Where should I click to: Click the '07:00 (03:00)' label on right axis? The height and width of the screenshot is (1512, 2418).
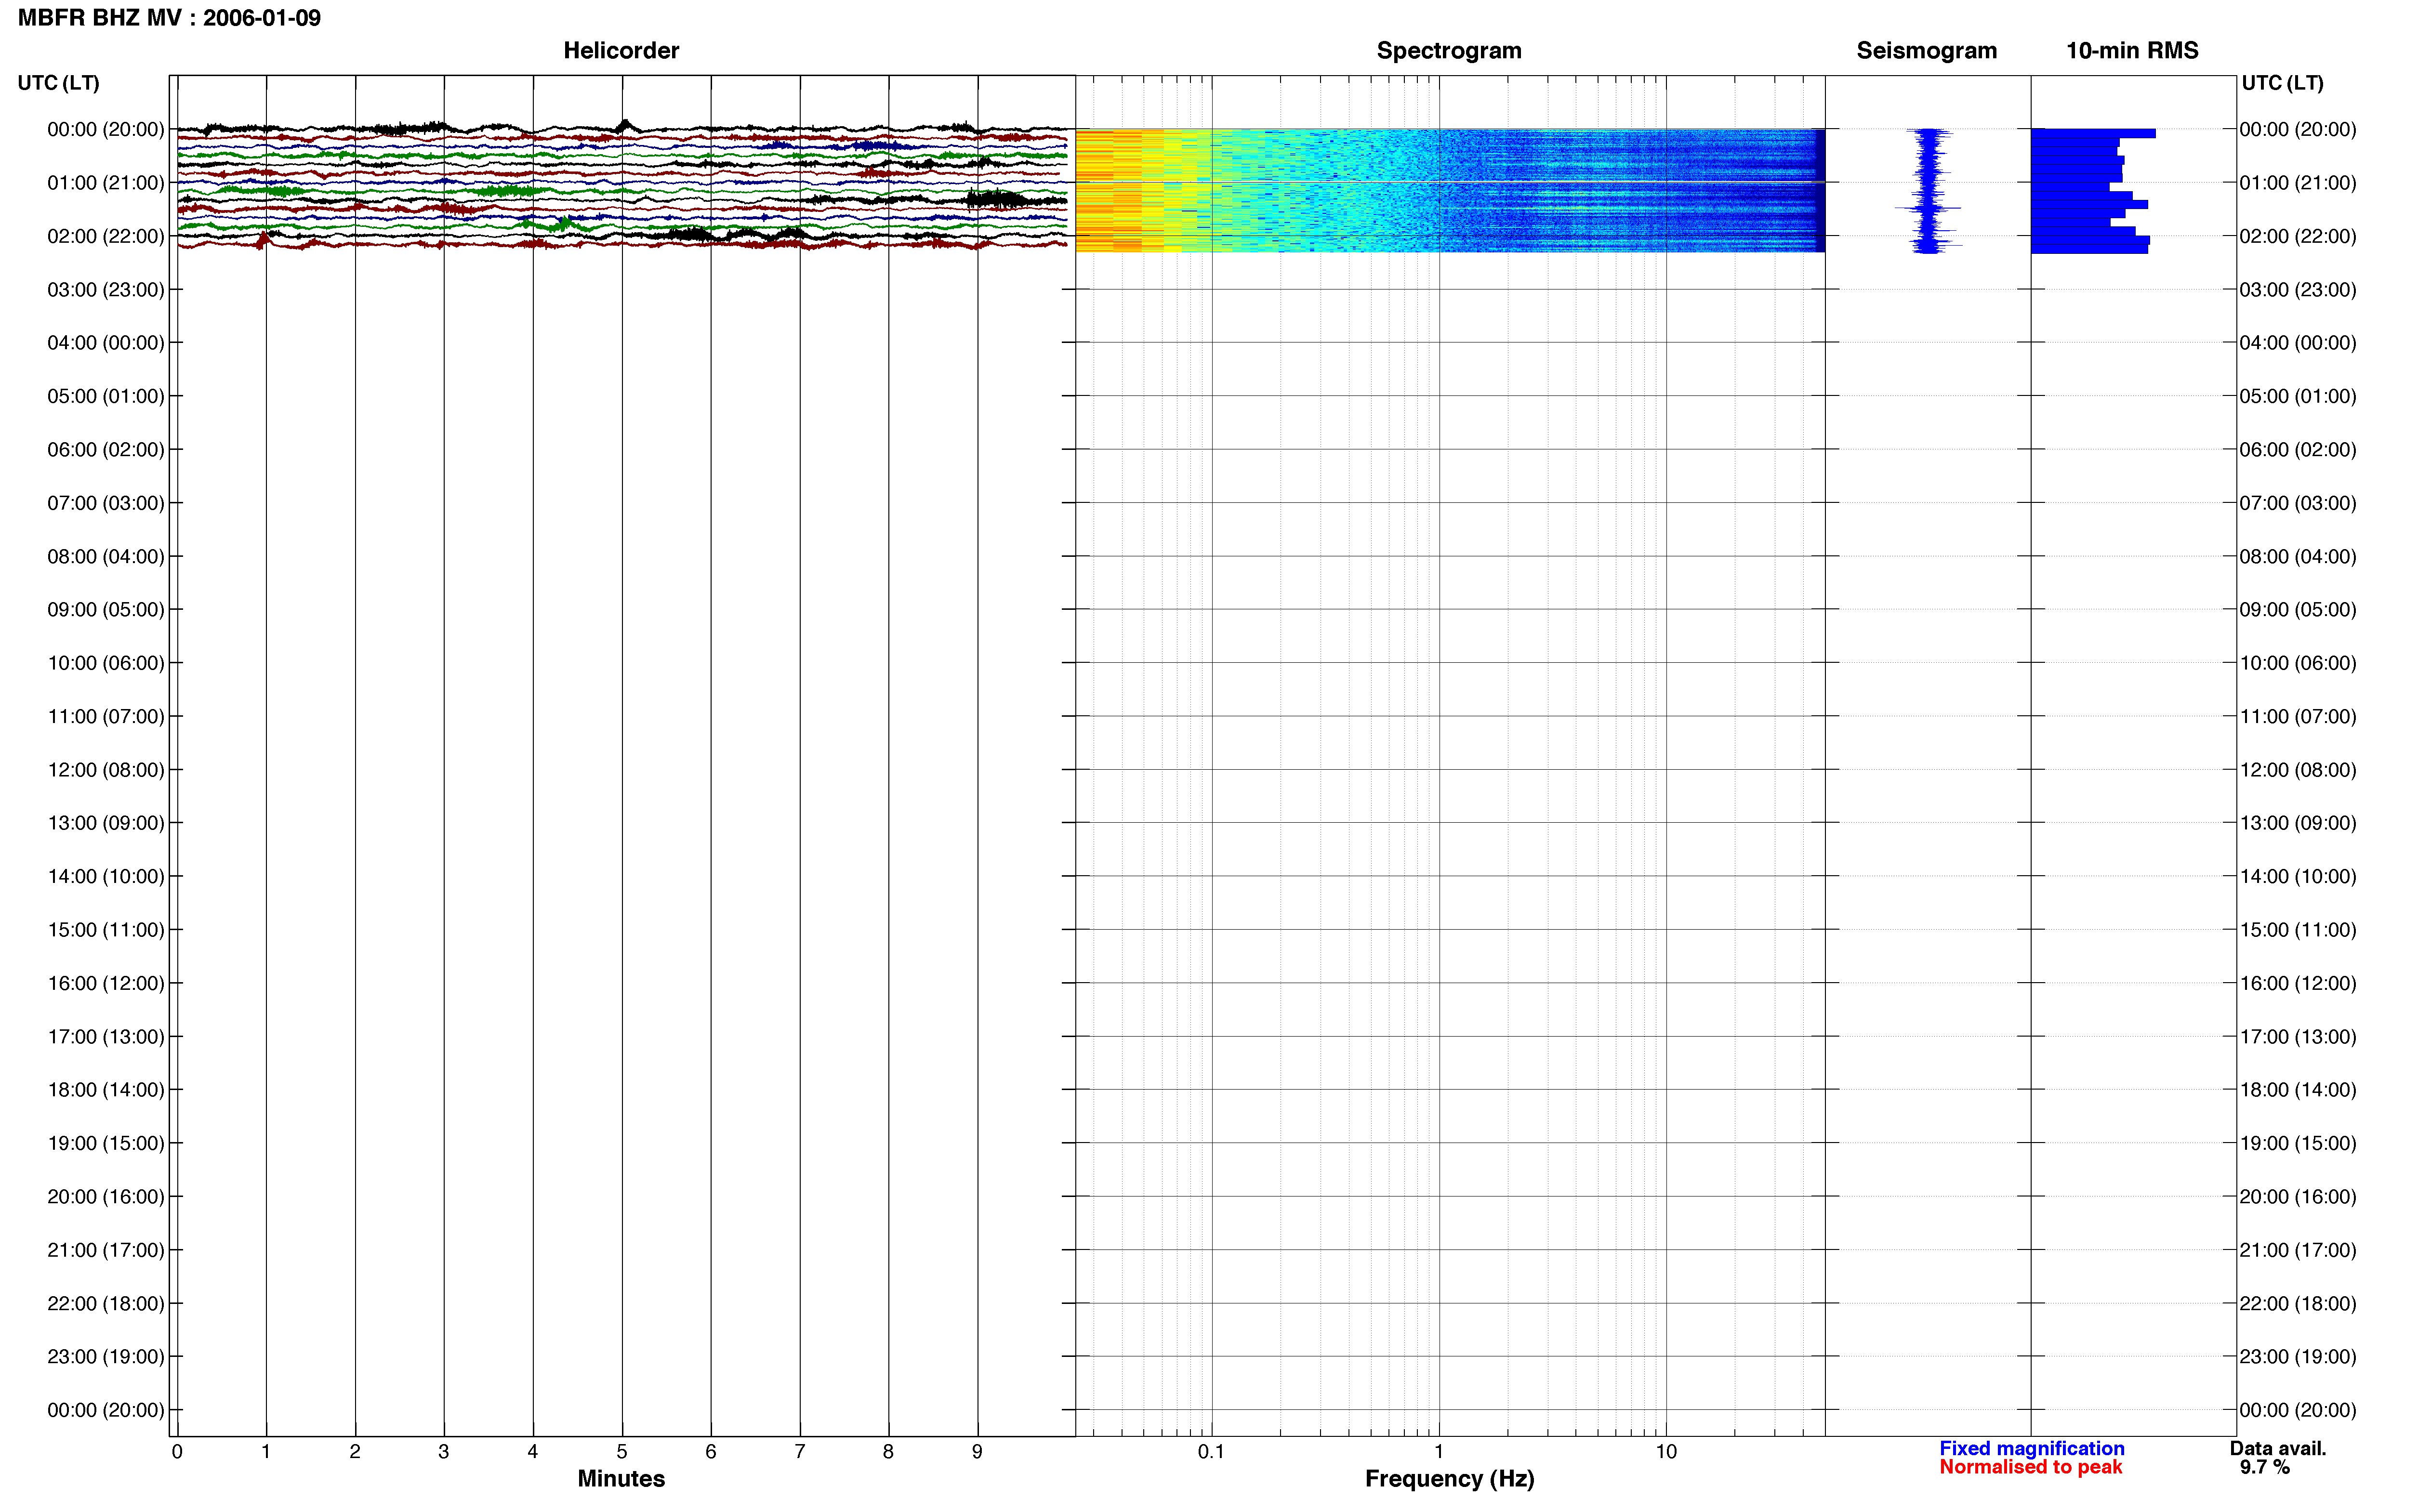(2298, 503)
